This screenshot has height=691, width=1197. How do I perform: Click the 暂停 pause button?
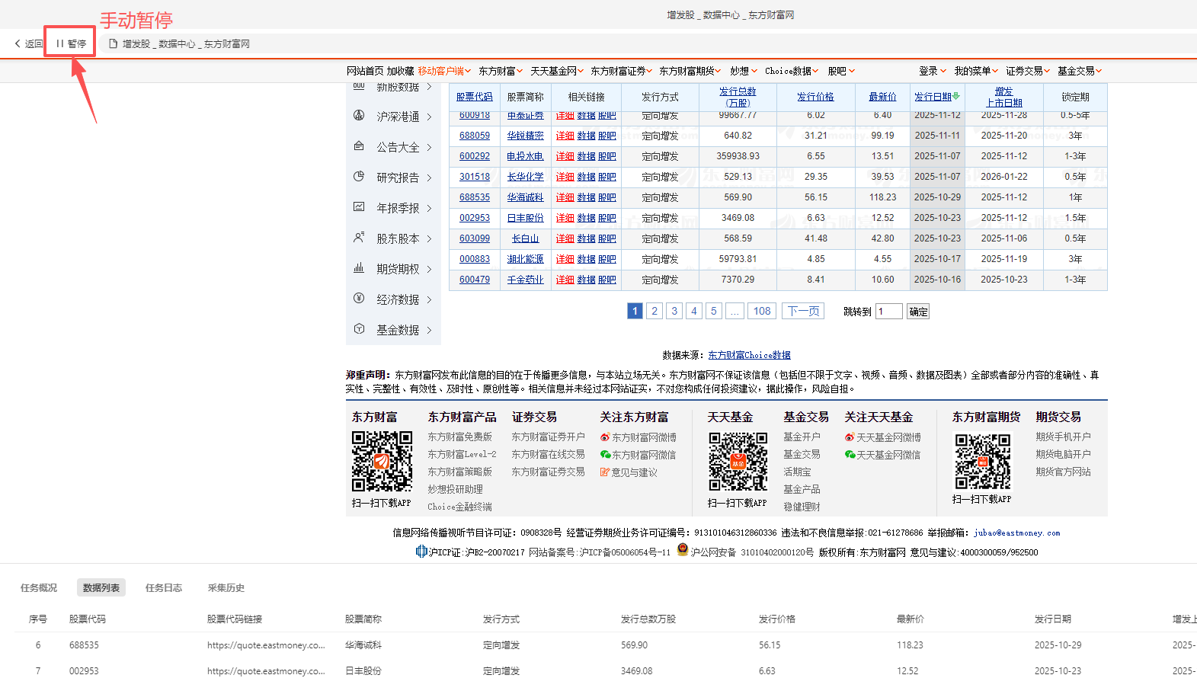click(71, 43)
